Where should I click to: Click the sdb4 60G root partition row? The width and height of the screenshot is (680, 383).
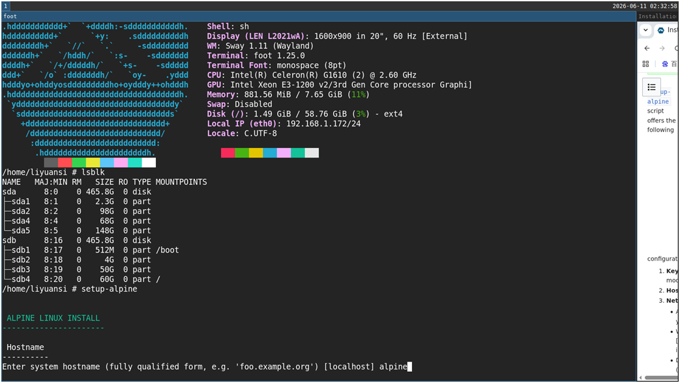click(x=81, y=279)
